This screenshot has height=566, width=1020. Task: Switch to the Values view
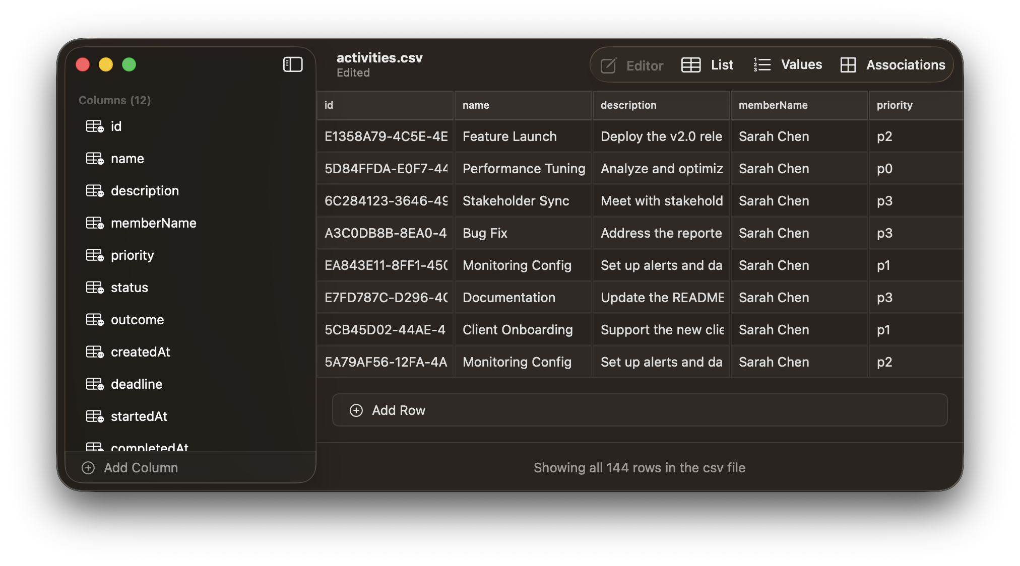pos(787,64)
